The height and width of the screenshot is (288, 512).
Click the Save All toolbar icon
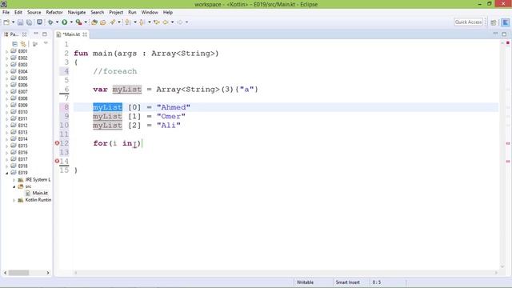29,22
